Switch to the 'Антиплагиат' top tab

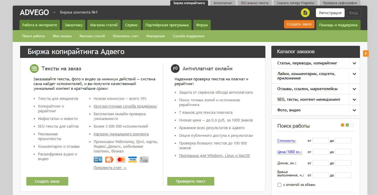click(223, 3)
